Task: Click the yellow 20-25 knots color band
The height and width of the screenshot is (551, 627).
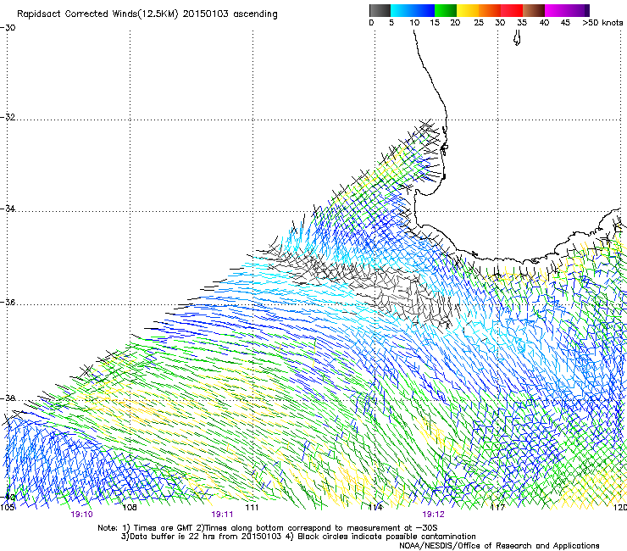Action: click(468, 10)
